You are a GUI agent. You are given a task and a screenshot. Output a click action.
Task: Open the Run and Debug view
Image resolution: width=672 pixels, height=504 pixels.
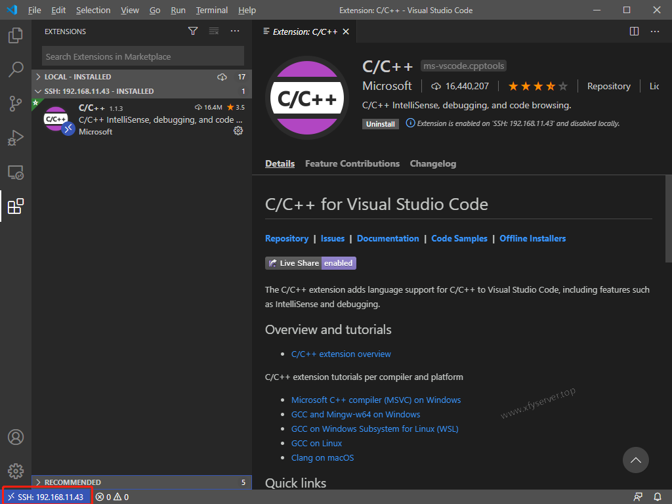tap(15, 137)
